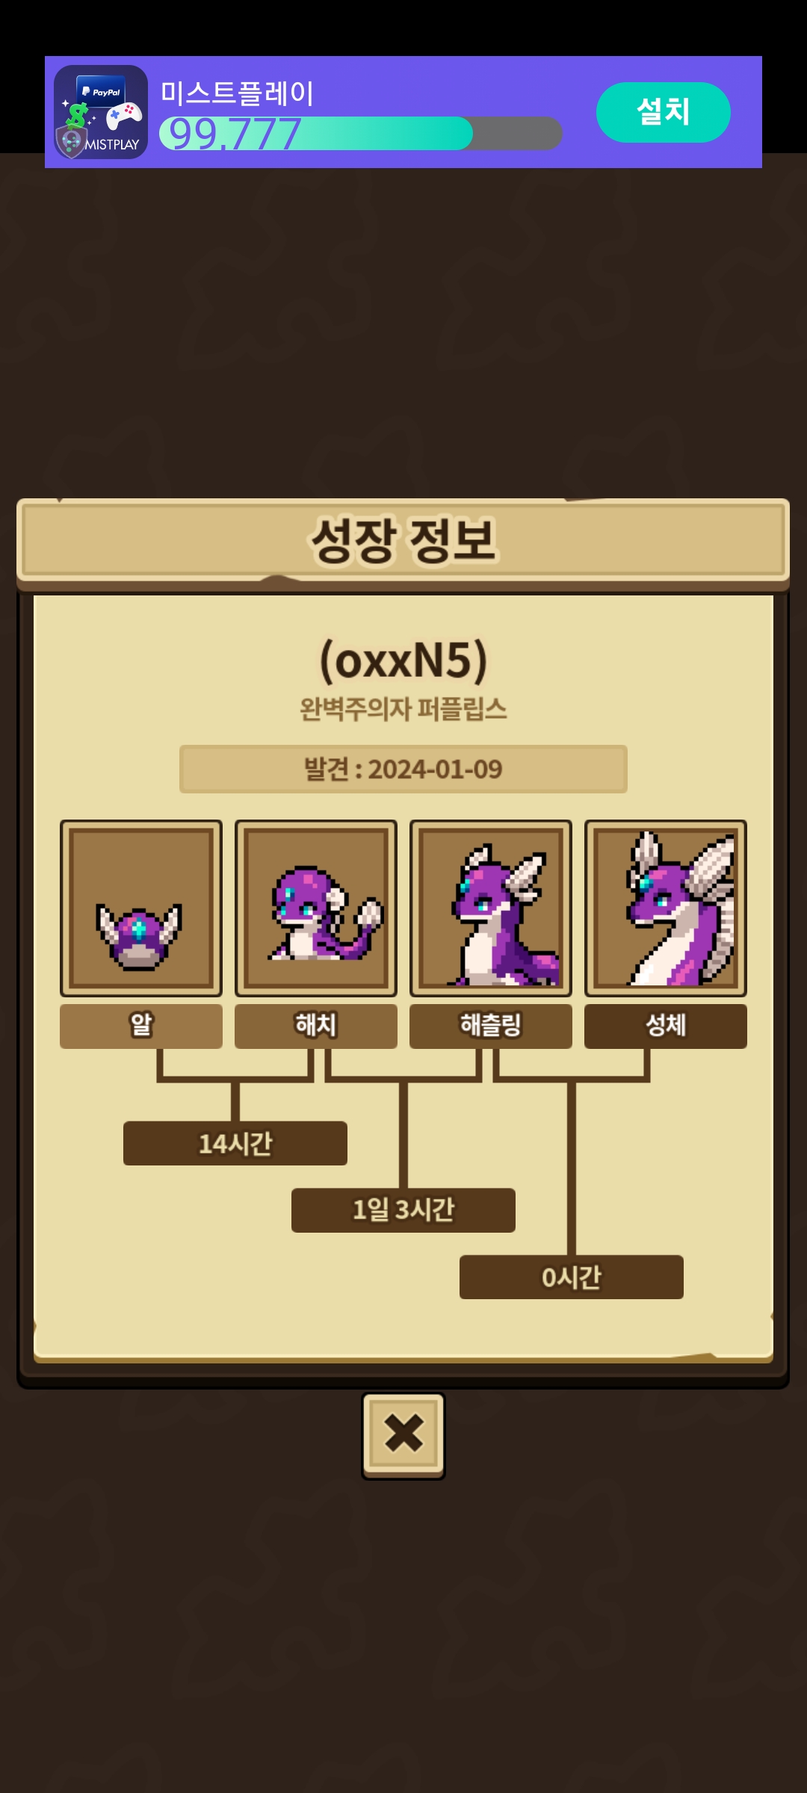The image size is (807, 1793).
Task: Tap the 14시간 growth time box
Action: (x=235, y=1143)
